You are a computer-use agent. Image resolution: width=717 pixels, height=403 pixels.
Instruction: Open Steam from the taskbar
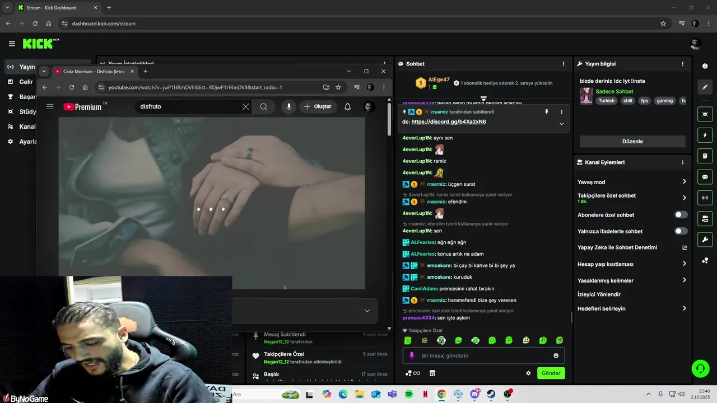pos(491,394)
